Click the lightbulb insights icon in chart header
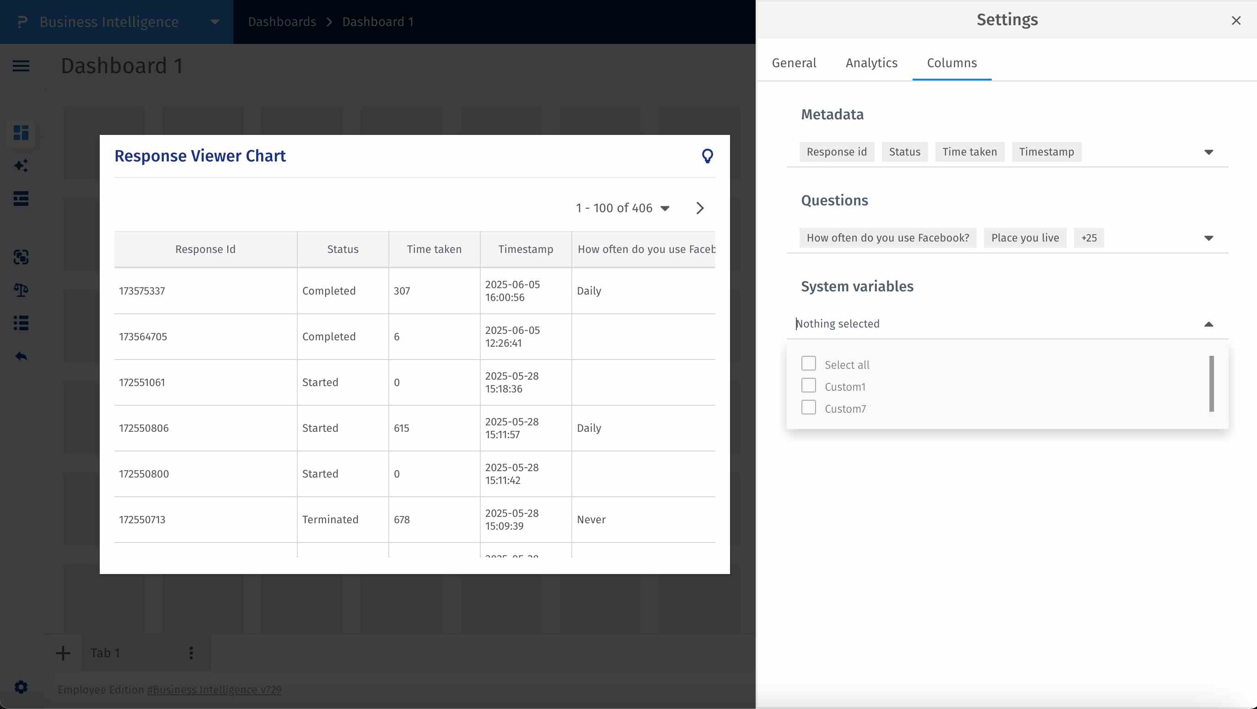Viewport: 1257px width, 709px height. pyautogui.click(x=707, y=156)
